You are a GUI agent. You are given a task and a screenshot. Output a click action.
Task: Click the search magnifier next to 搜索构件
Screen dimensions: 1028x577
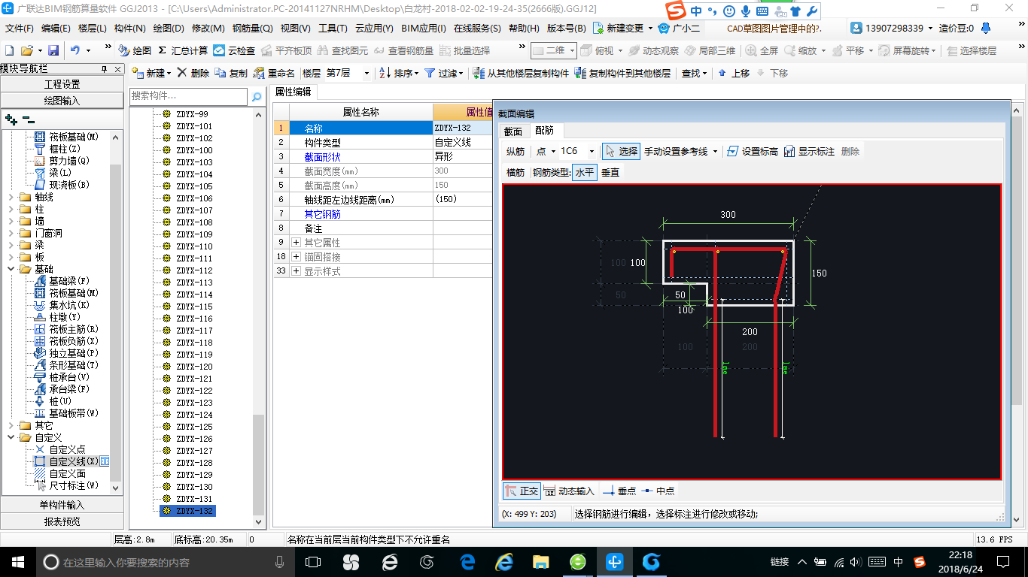point(257,97)
